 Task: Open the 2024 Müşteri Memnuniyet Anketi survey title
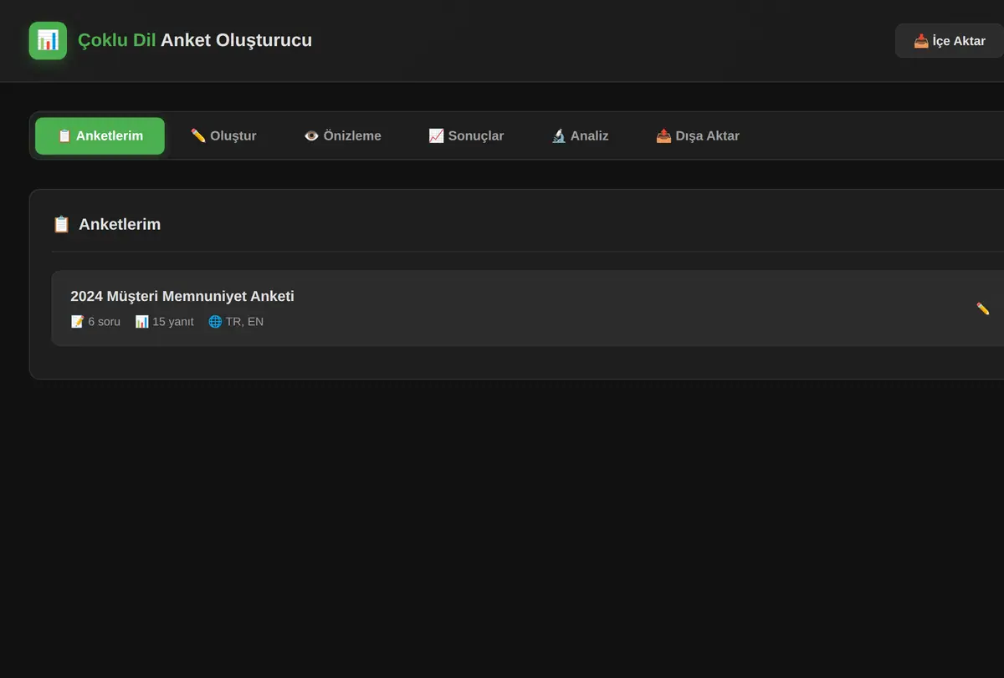pos(182,296)
